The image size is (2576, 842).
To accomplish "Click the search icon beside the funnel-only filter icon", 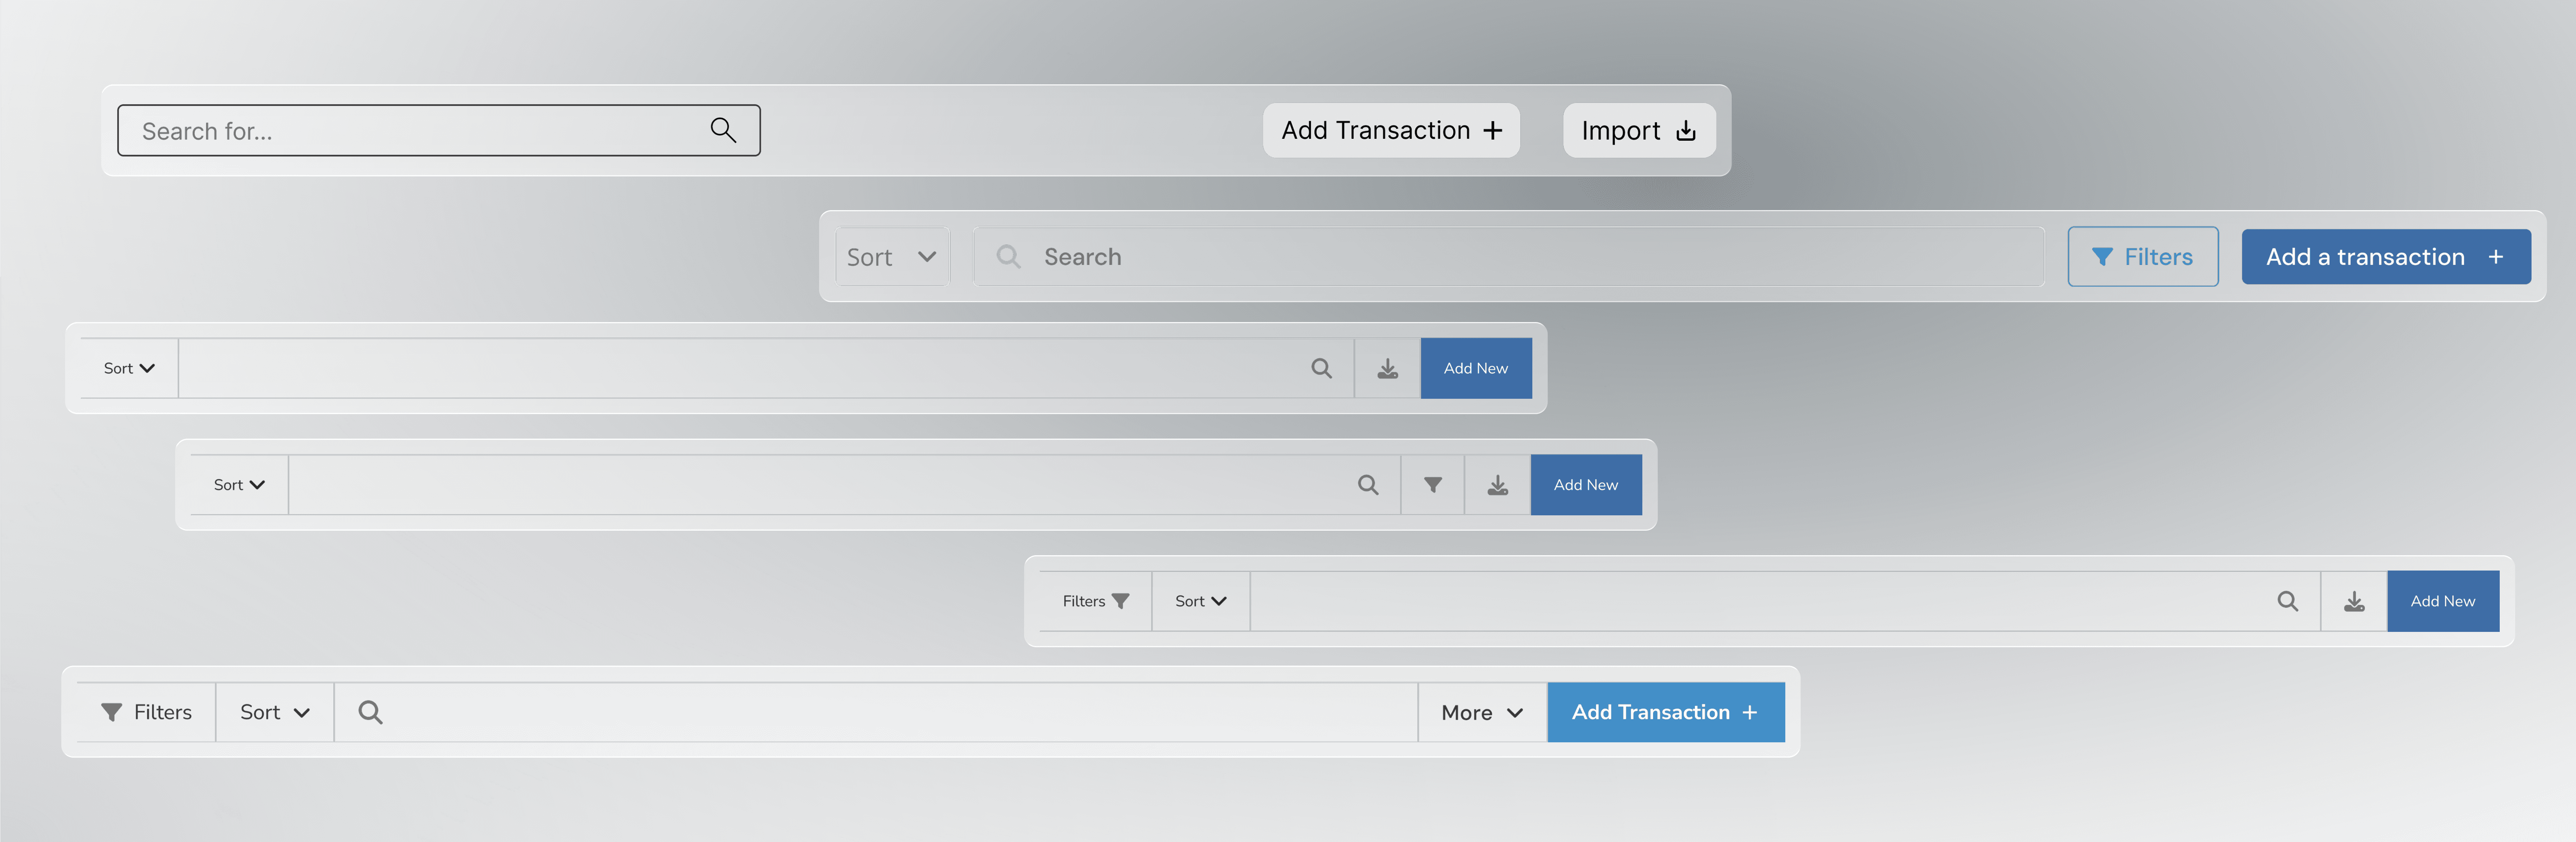I will click(x=1368, y=485).
